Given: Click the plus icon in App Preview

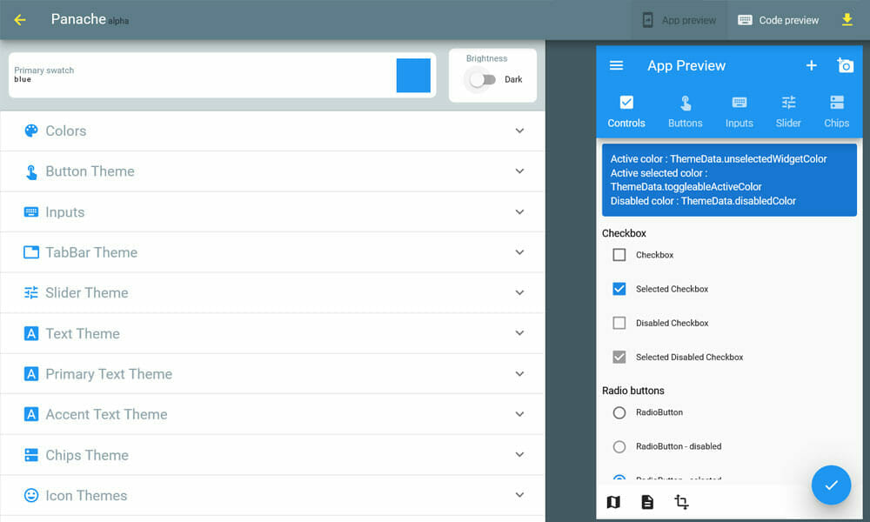Looking at the screenshot, I should pos(811,65).
